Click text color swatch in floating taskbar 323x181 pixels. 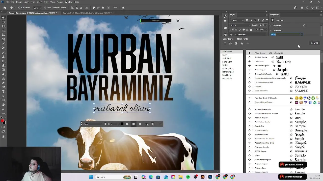pos(122,124)
